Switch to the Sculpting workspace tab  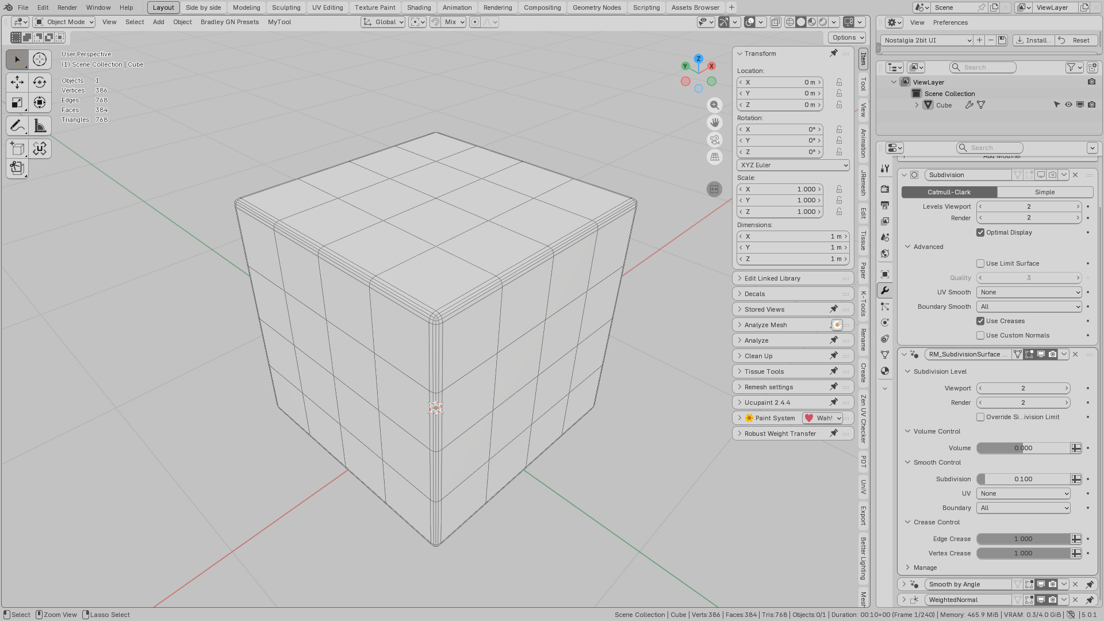286,7
